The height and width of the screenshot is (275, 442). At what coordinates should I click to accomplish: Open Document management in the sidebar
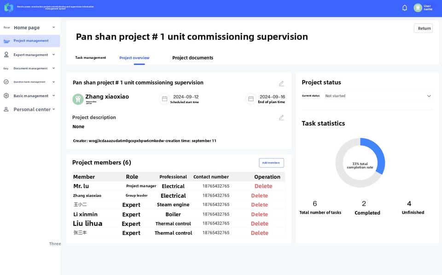tap(30, 69)
